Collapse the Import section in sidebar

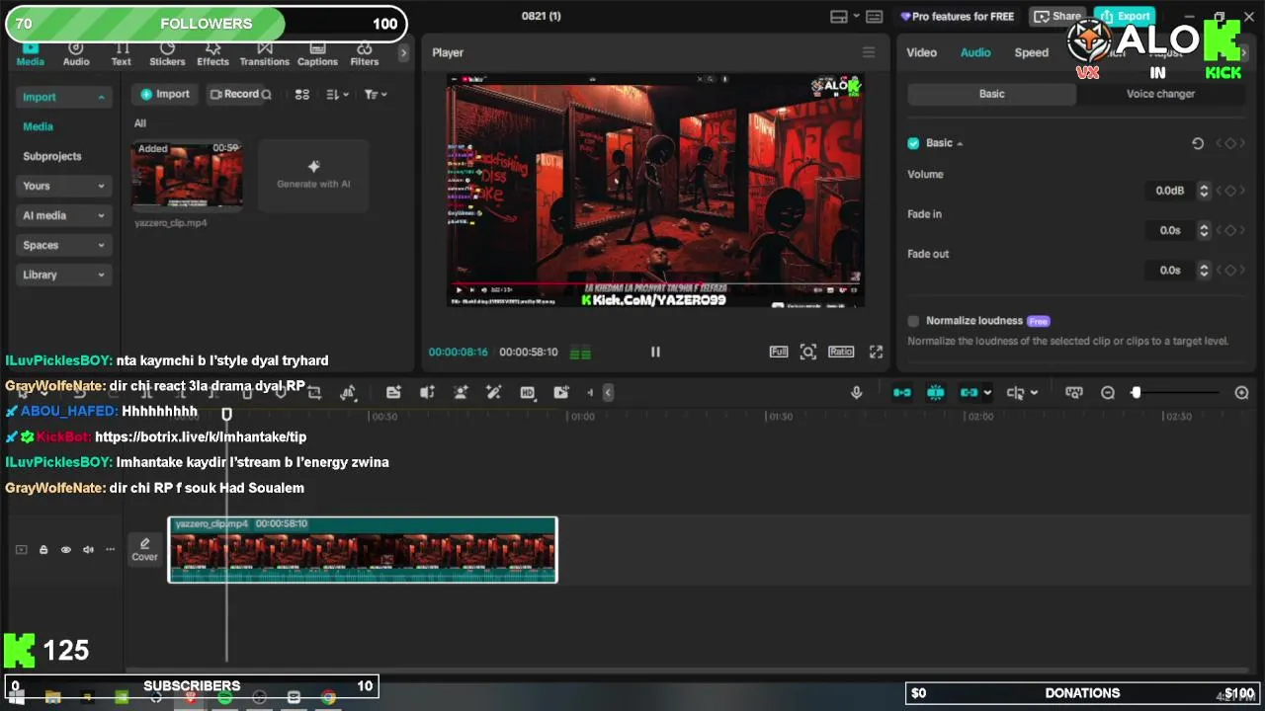point(101,97)
